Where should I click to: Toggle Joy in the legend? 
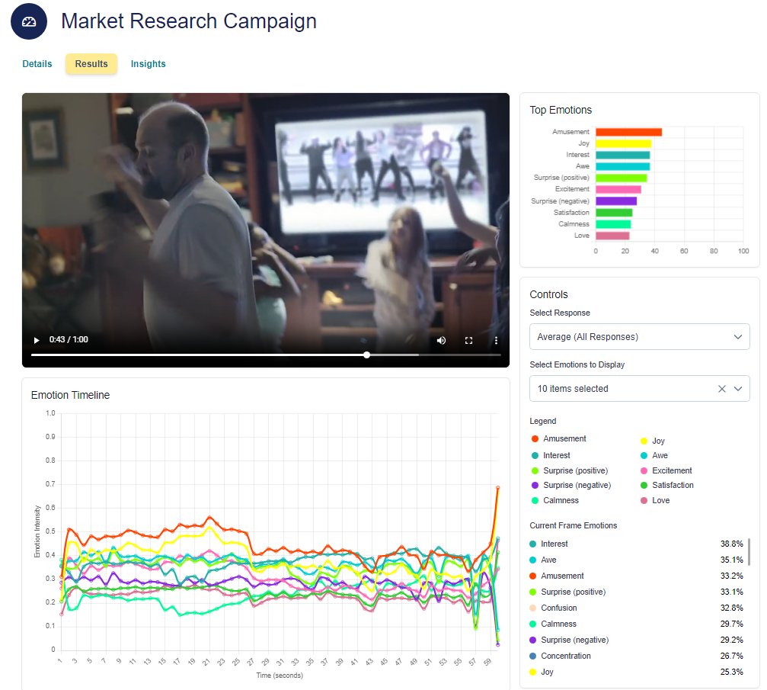(653, 441)
